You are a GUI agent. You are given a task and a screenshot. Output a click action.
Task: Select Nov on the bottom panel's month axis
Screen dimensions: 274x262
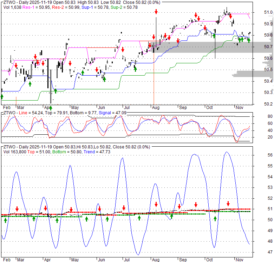coord(239,259)
